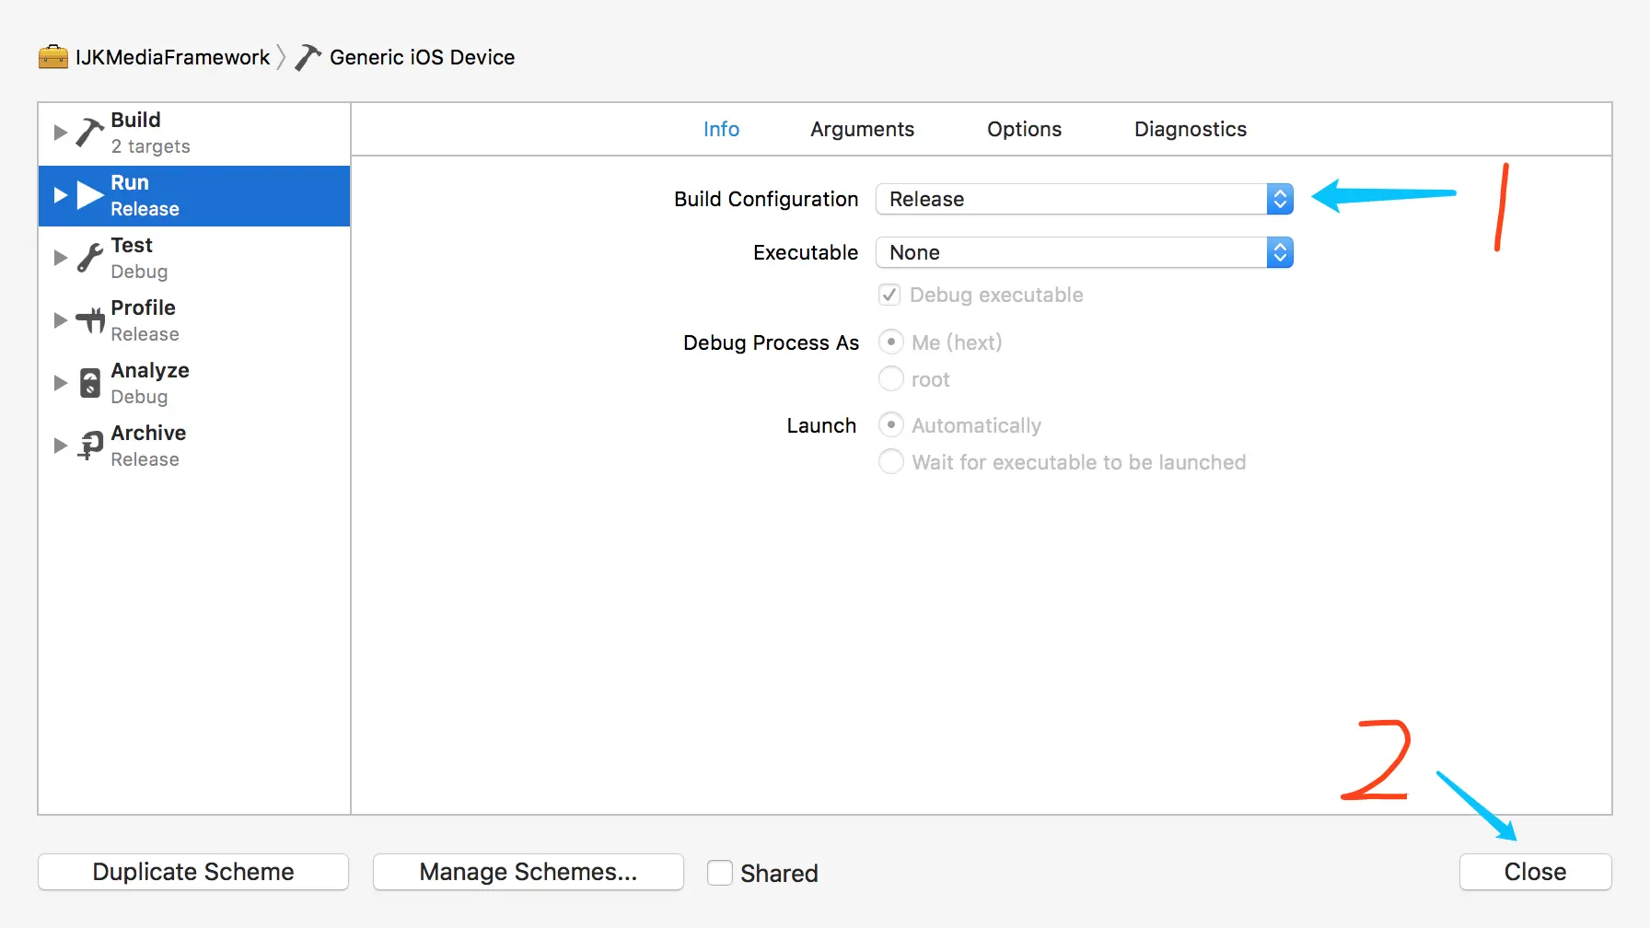1650x928 pixels.
Task: Toggle the Debug executable checkbox
Action: click(889, 295)
